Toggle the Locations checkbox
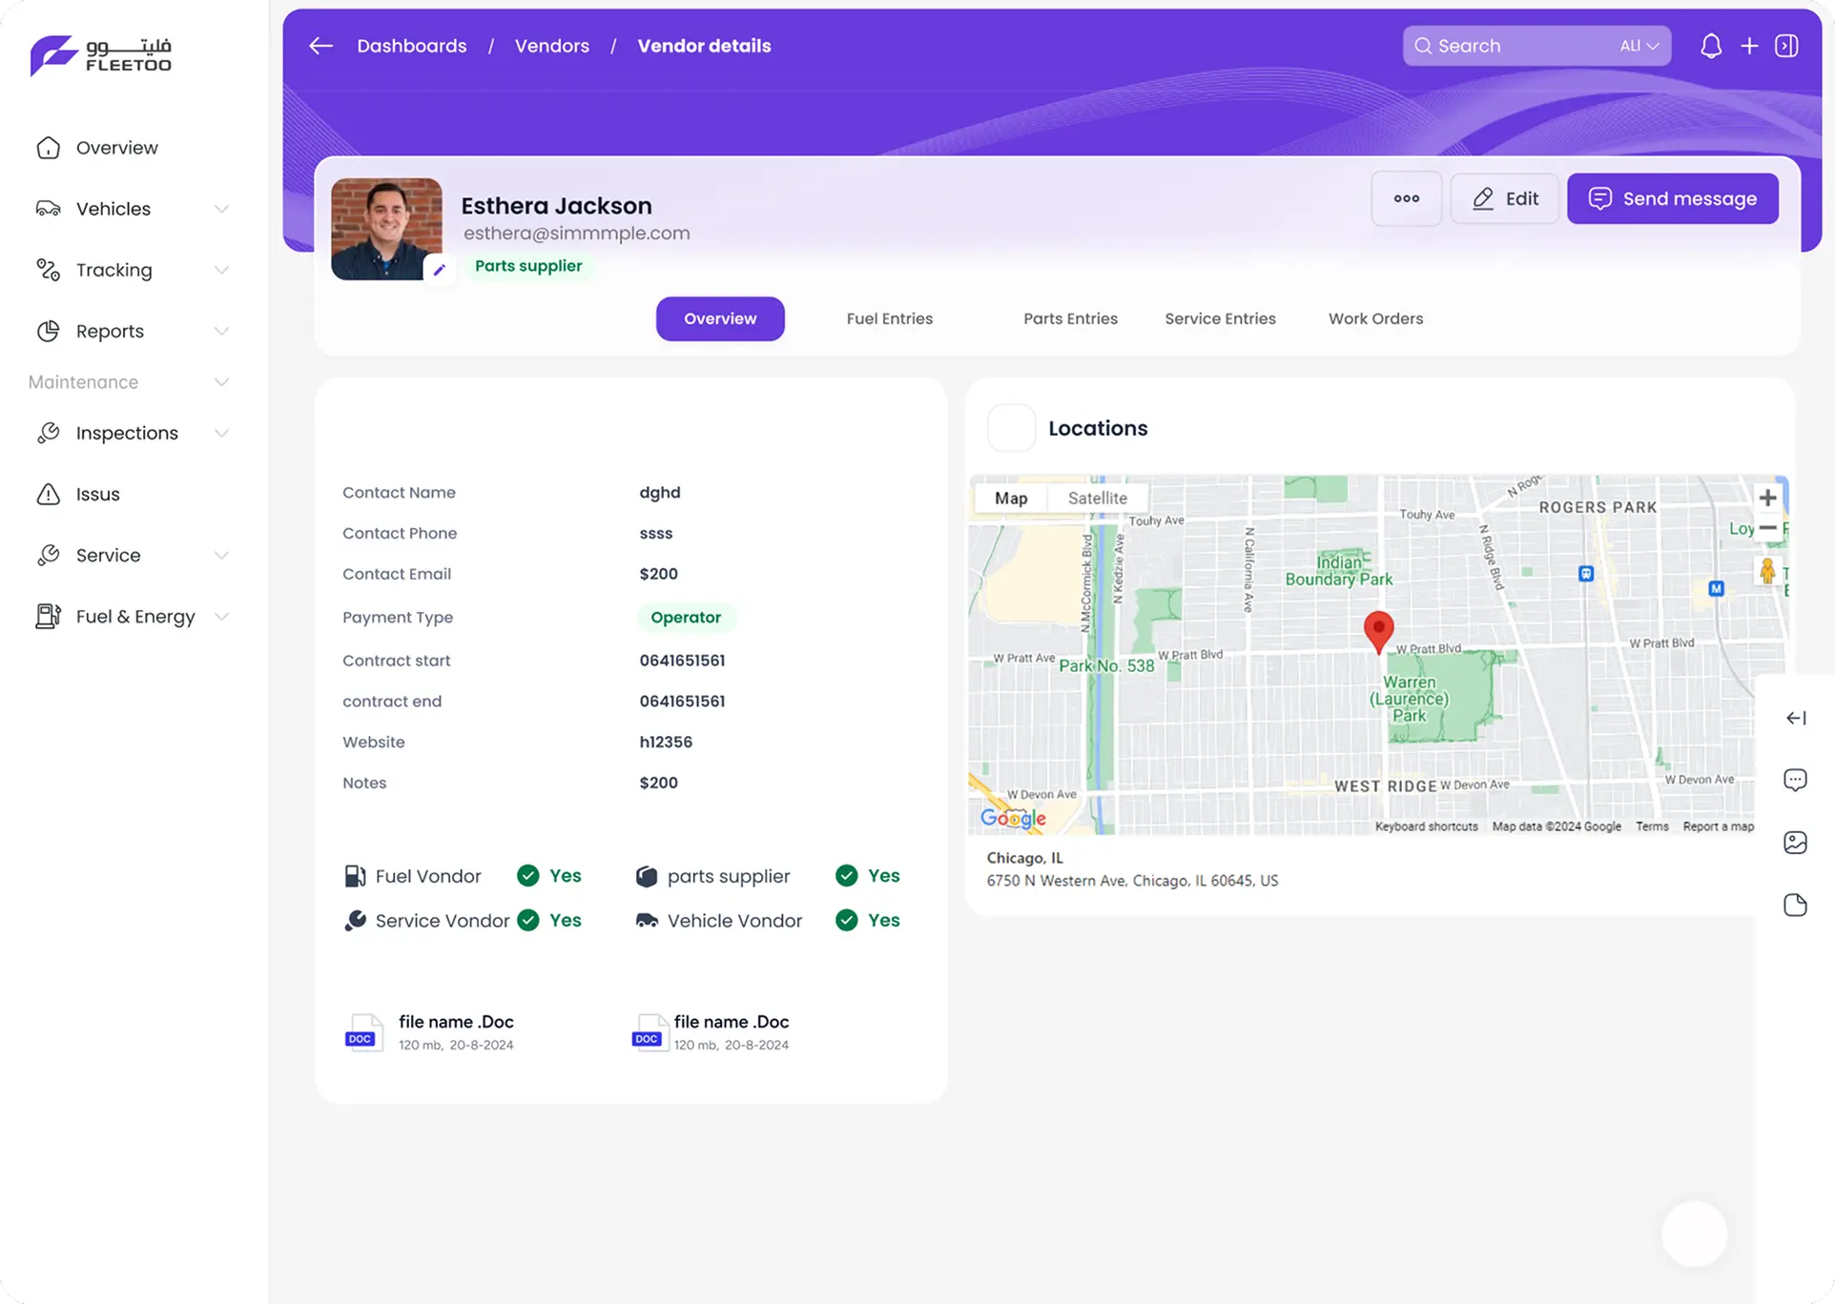The width and height of the screenshot is (1835, 1304). point(1011,428)
